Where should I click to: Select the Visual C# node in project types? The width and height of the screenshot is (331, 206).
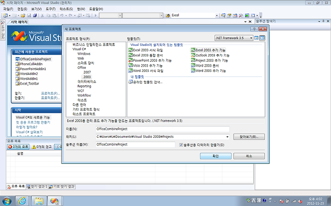[79, 49]
